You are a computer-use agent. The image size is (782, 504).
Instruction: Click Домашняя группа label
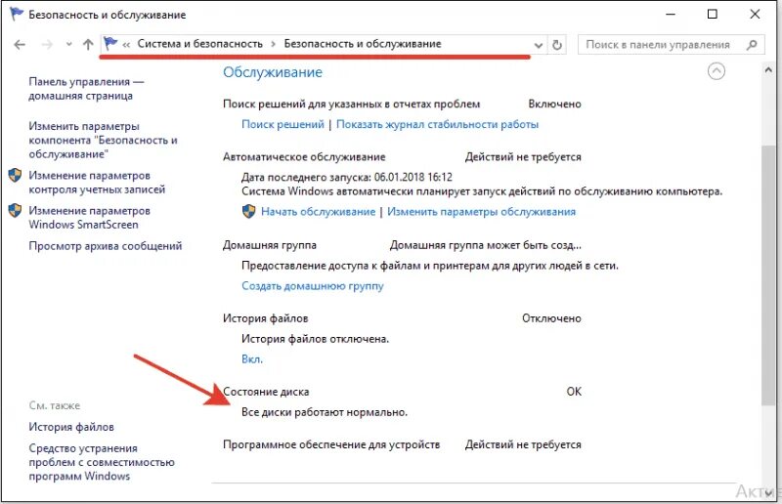(270, 245)
